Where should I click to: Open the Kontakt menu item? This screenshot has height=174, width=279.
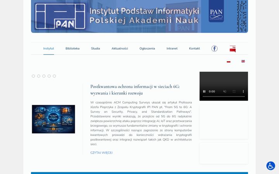pyautogui.click(x=194, y=48)
